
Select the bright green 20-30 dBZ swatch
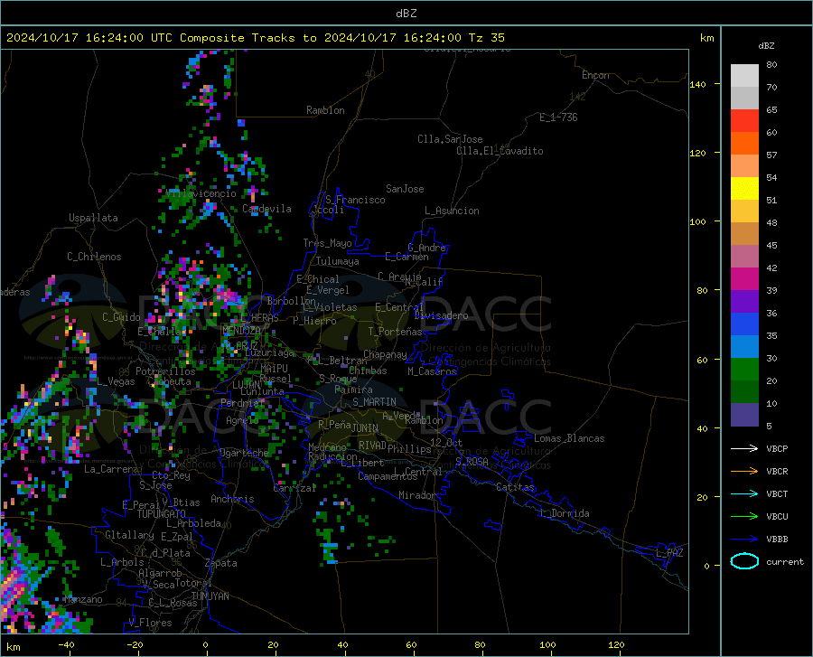pyautogui.click(x=744, y=370)
